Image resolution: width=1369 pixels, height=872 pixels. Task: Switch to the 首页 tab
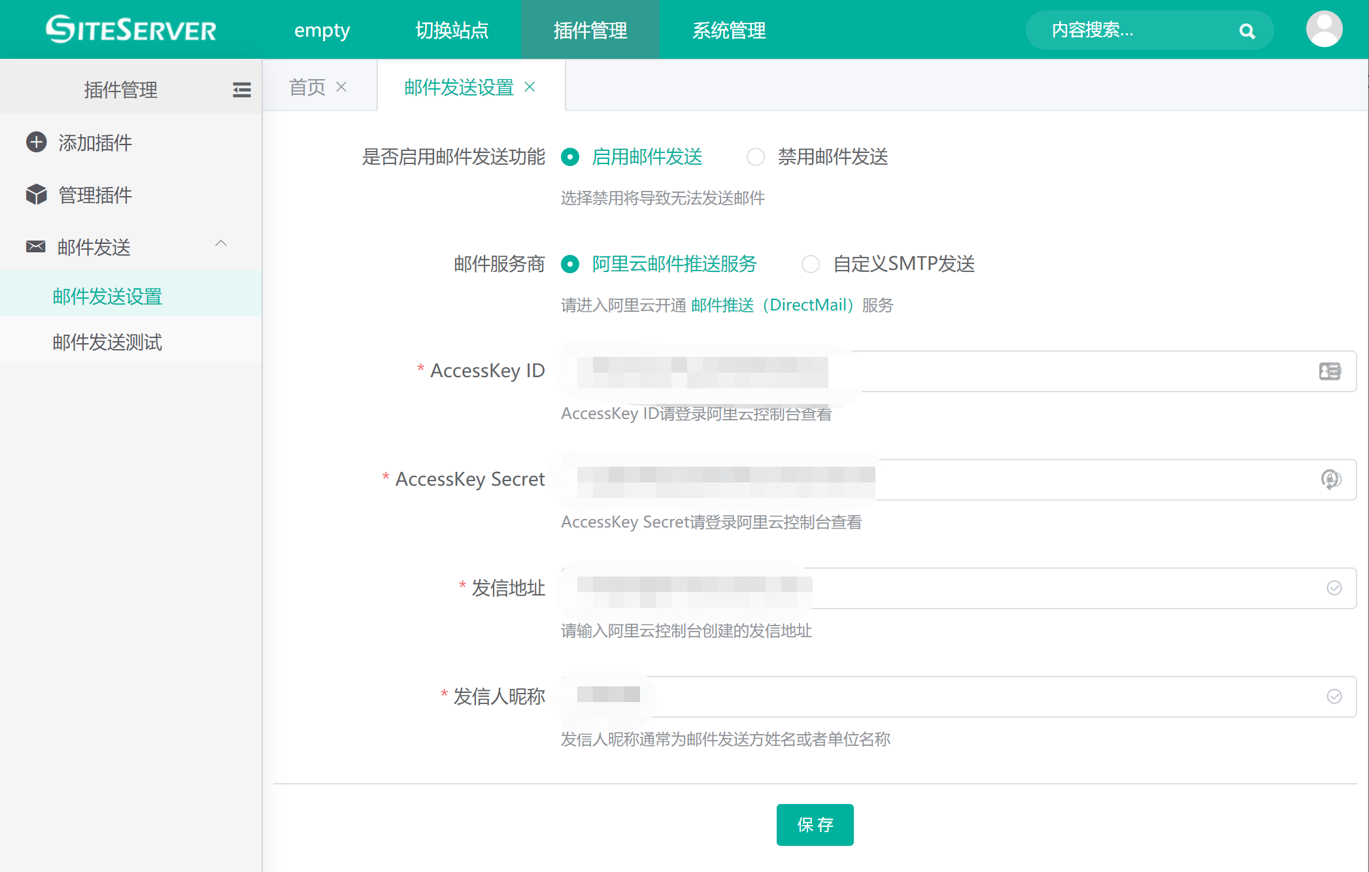point(307,87)
